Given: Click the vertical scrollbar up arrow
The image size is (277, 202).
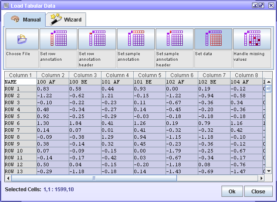Looking at the screenshot, I should 268,82.
